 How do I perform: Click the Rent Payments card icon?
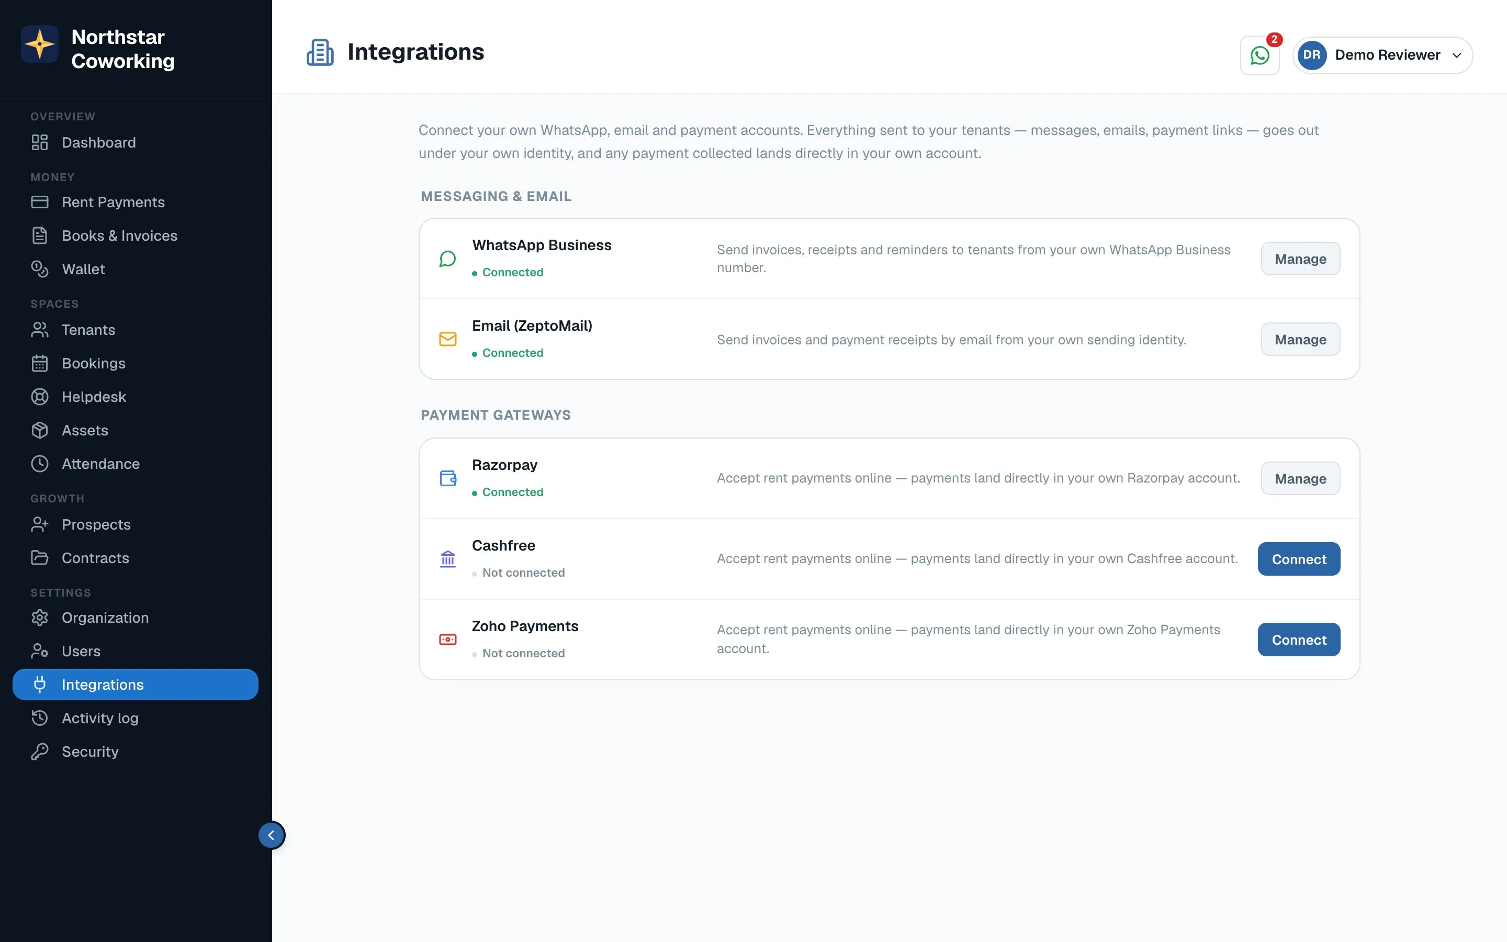40,203
